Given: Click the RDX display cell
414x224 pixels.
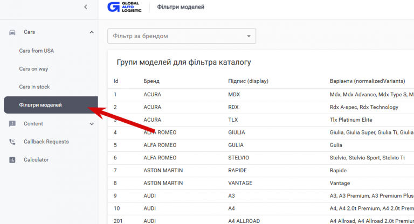Looking at the screenshot, I should click(x=233, y=107).
